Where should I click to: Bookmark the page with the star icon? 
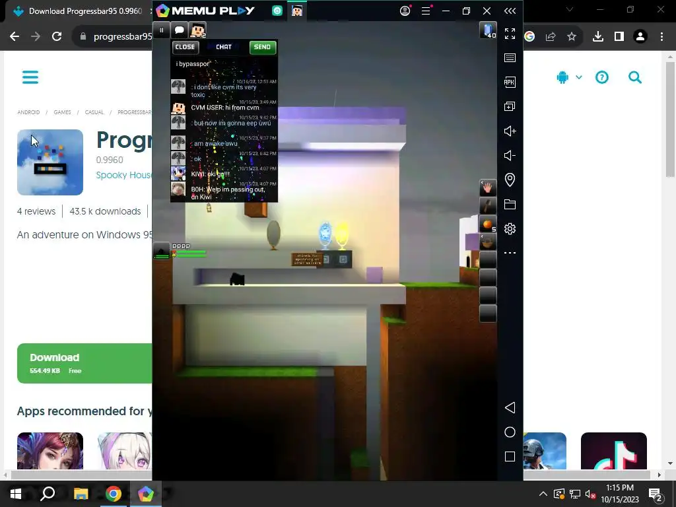point(571,37)
